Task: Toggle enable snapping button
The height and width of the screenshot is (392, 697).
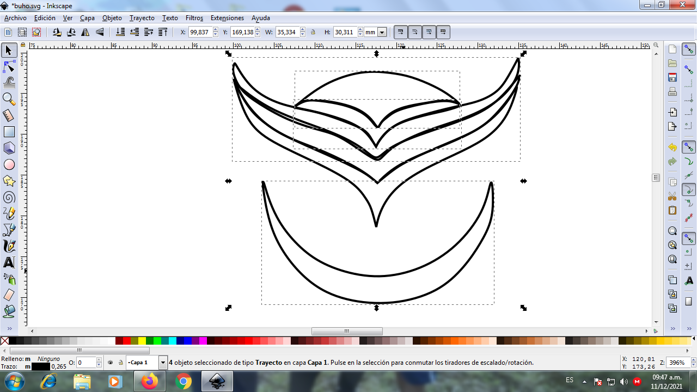Action: [689, 50]
